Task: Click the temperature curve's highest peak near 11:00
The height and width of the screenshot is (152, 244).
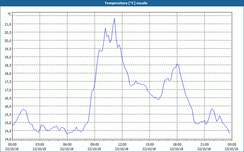Action: (115, 18)
